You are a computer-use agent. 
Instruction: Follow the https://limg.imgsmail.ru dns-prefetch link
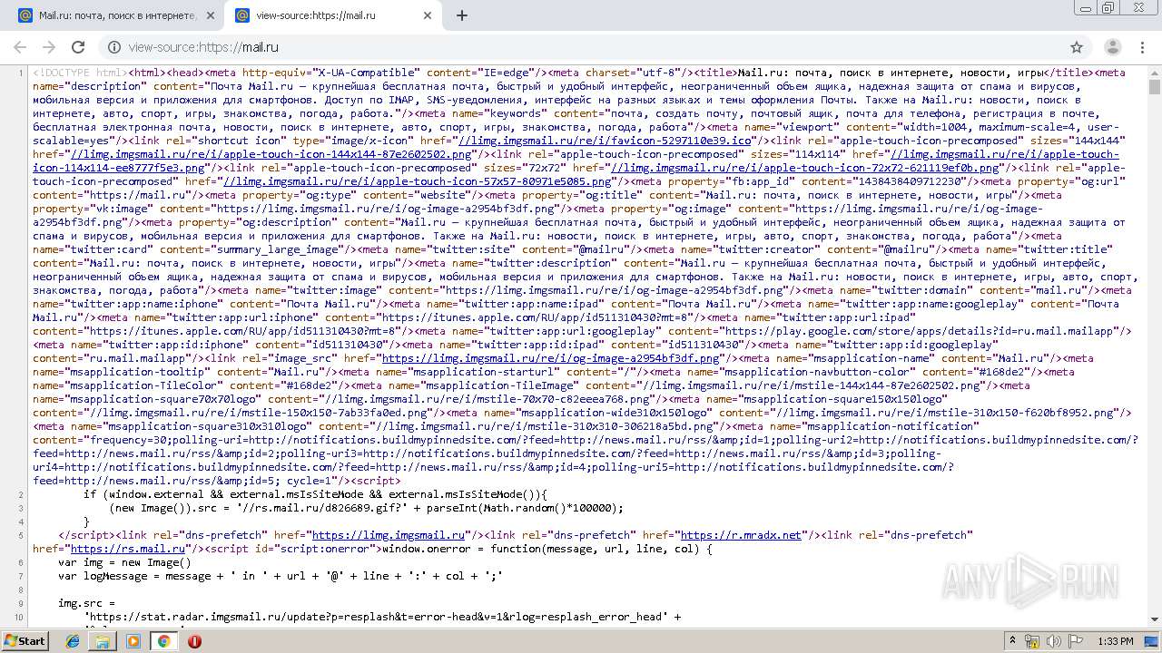pos(389,535)
